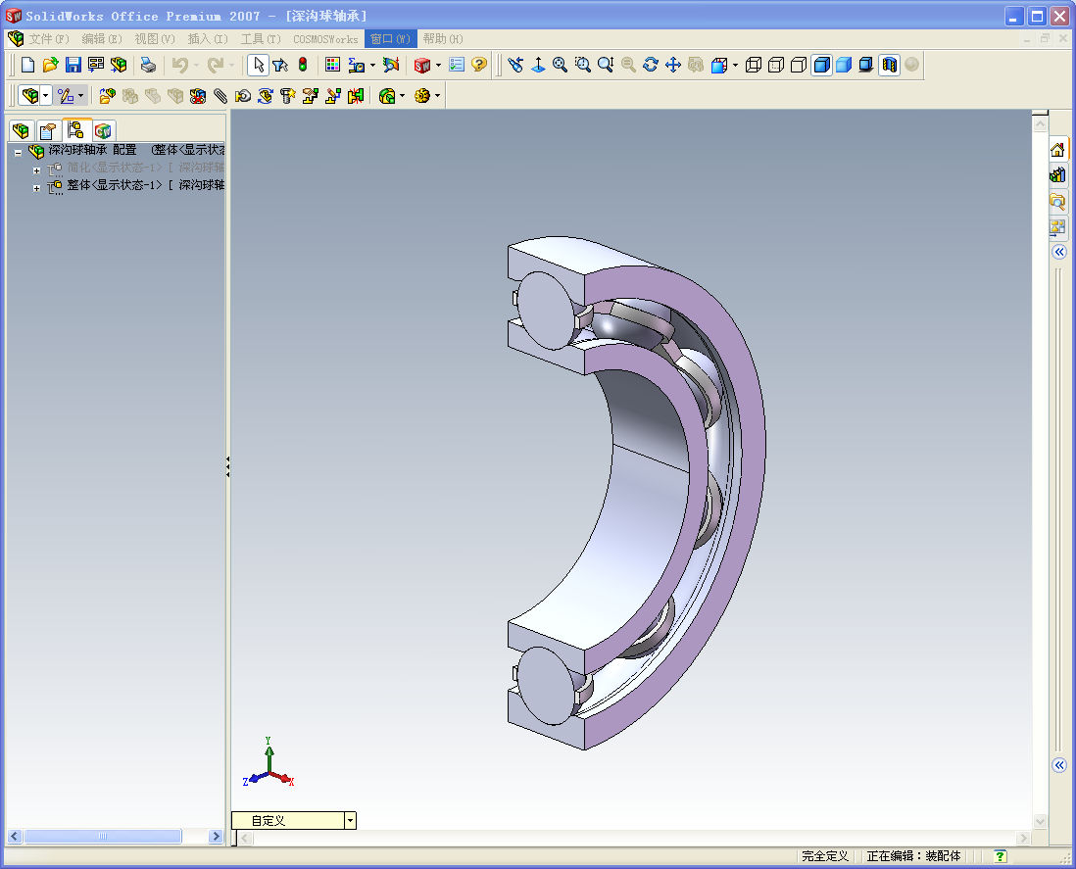The width and height of the screenshot is (1076, 869).
Task: Click the Help question mark icon
Action: [x=479, y=66]
